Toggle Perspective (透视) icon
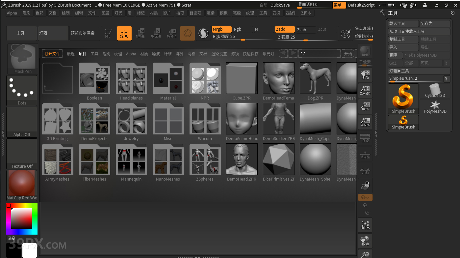This screenshot has height=258, width=460. click(x=365, y=138)
